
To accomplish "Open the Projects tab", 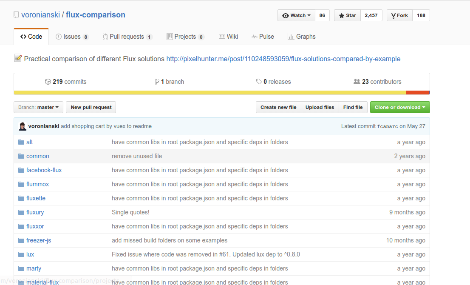I will click(x=186, y=37).
